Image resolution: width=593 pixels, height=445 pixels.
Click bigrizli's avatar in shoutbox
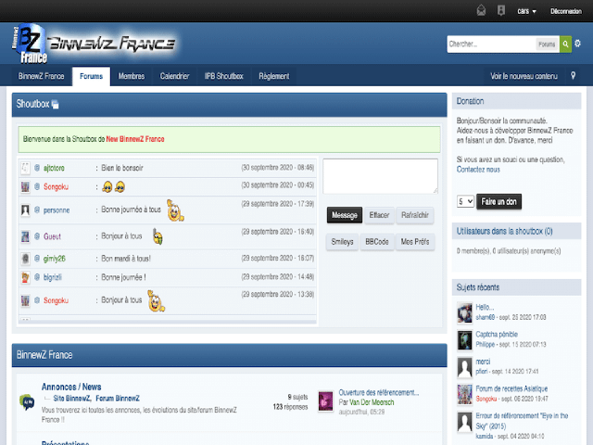tap(25, 277)
